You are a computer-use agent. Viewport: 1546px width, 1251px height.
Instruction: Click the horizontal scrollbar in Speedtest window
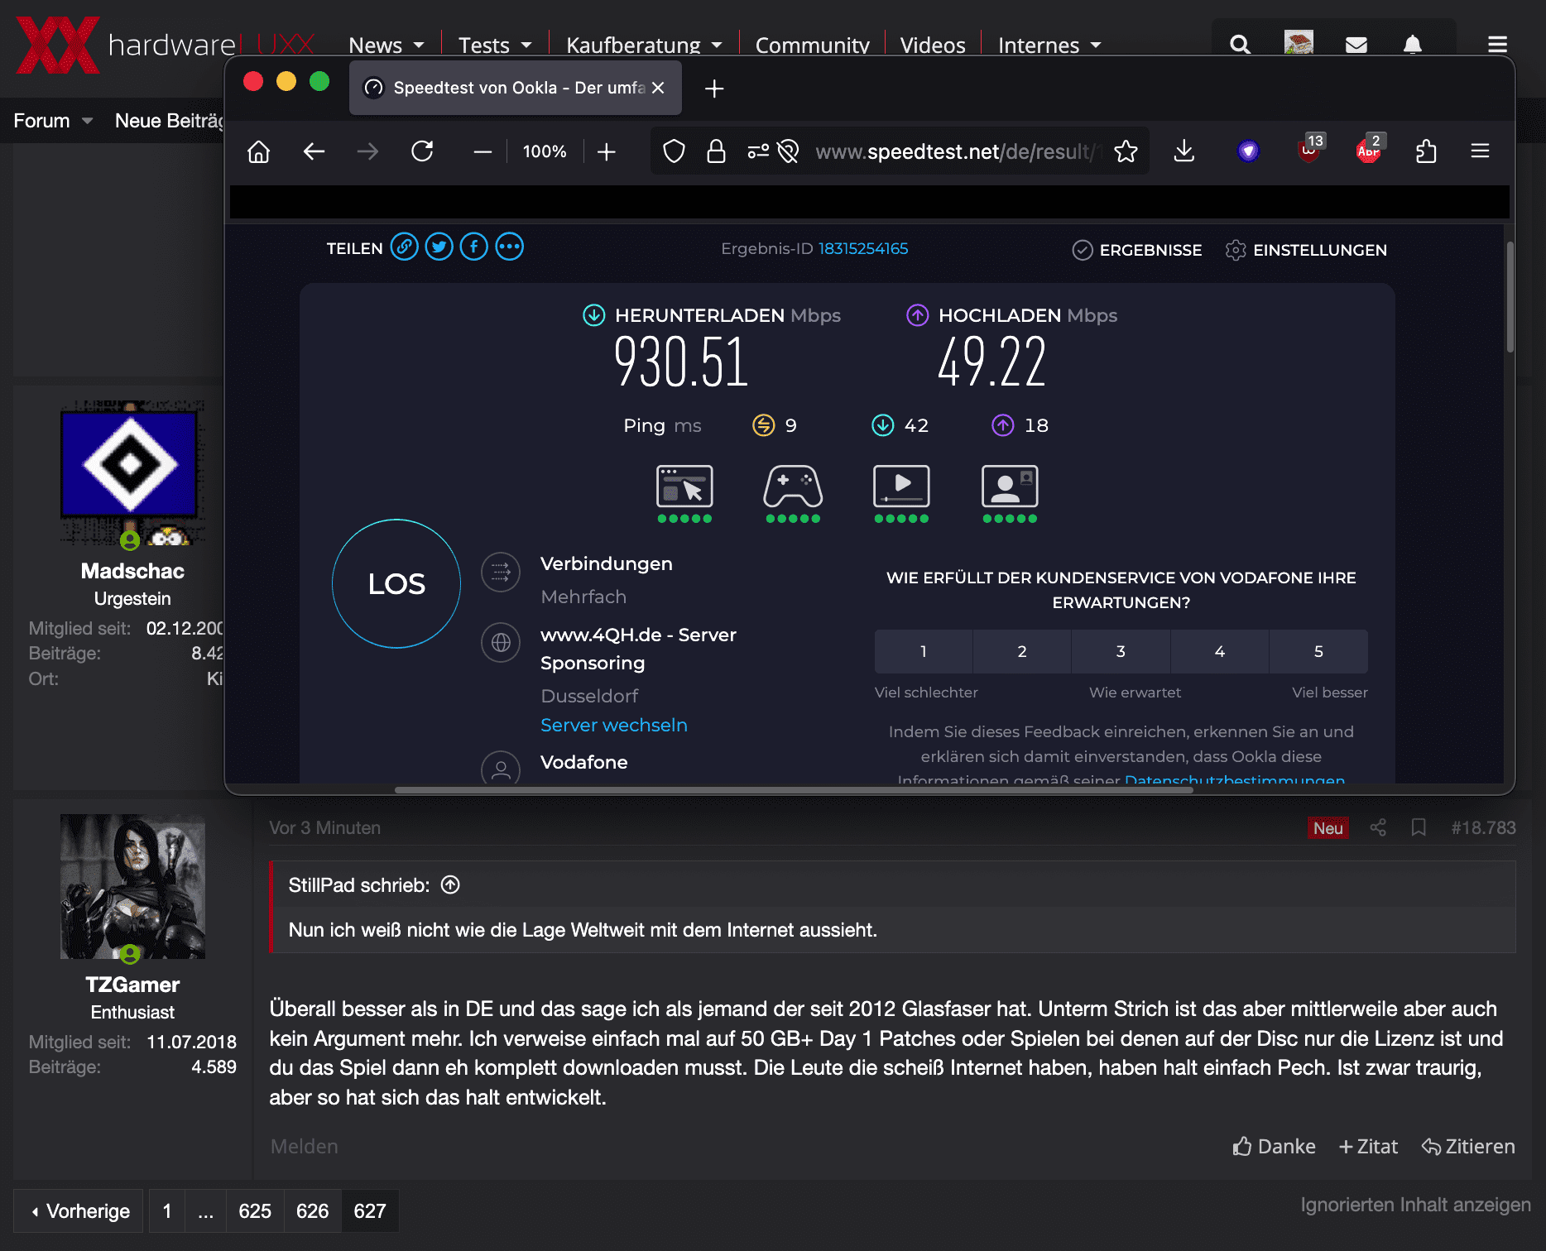(794, 789)
